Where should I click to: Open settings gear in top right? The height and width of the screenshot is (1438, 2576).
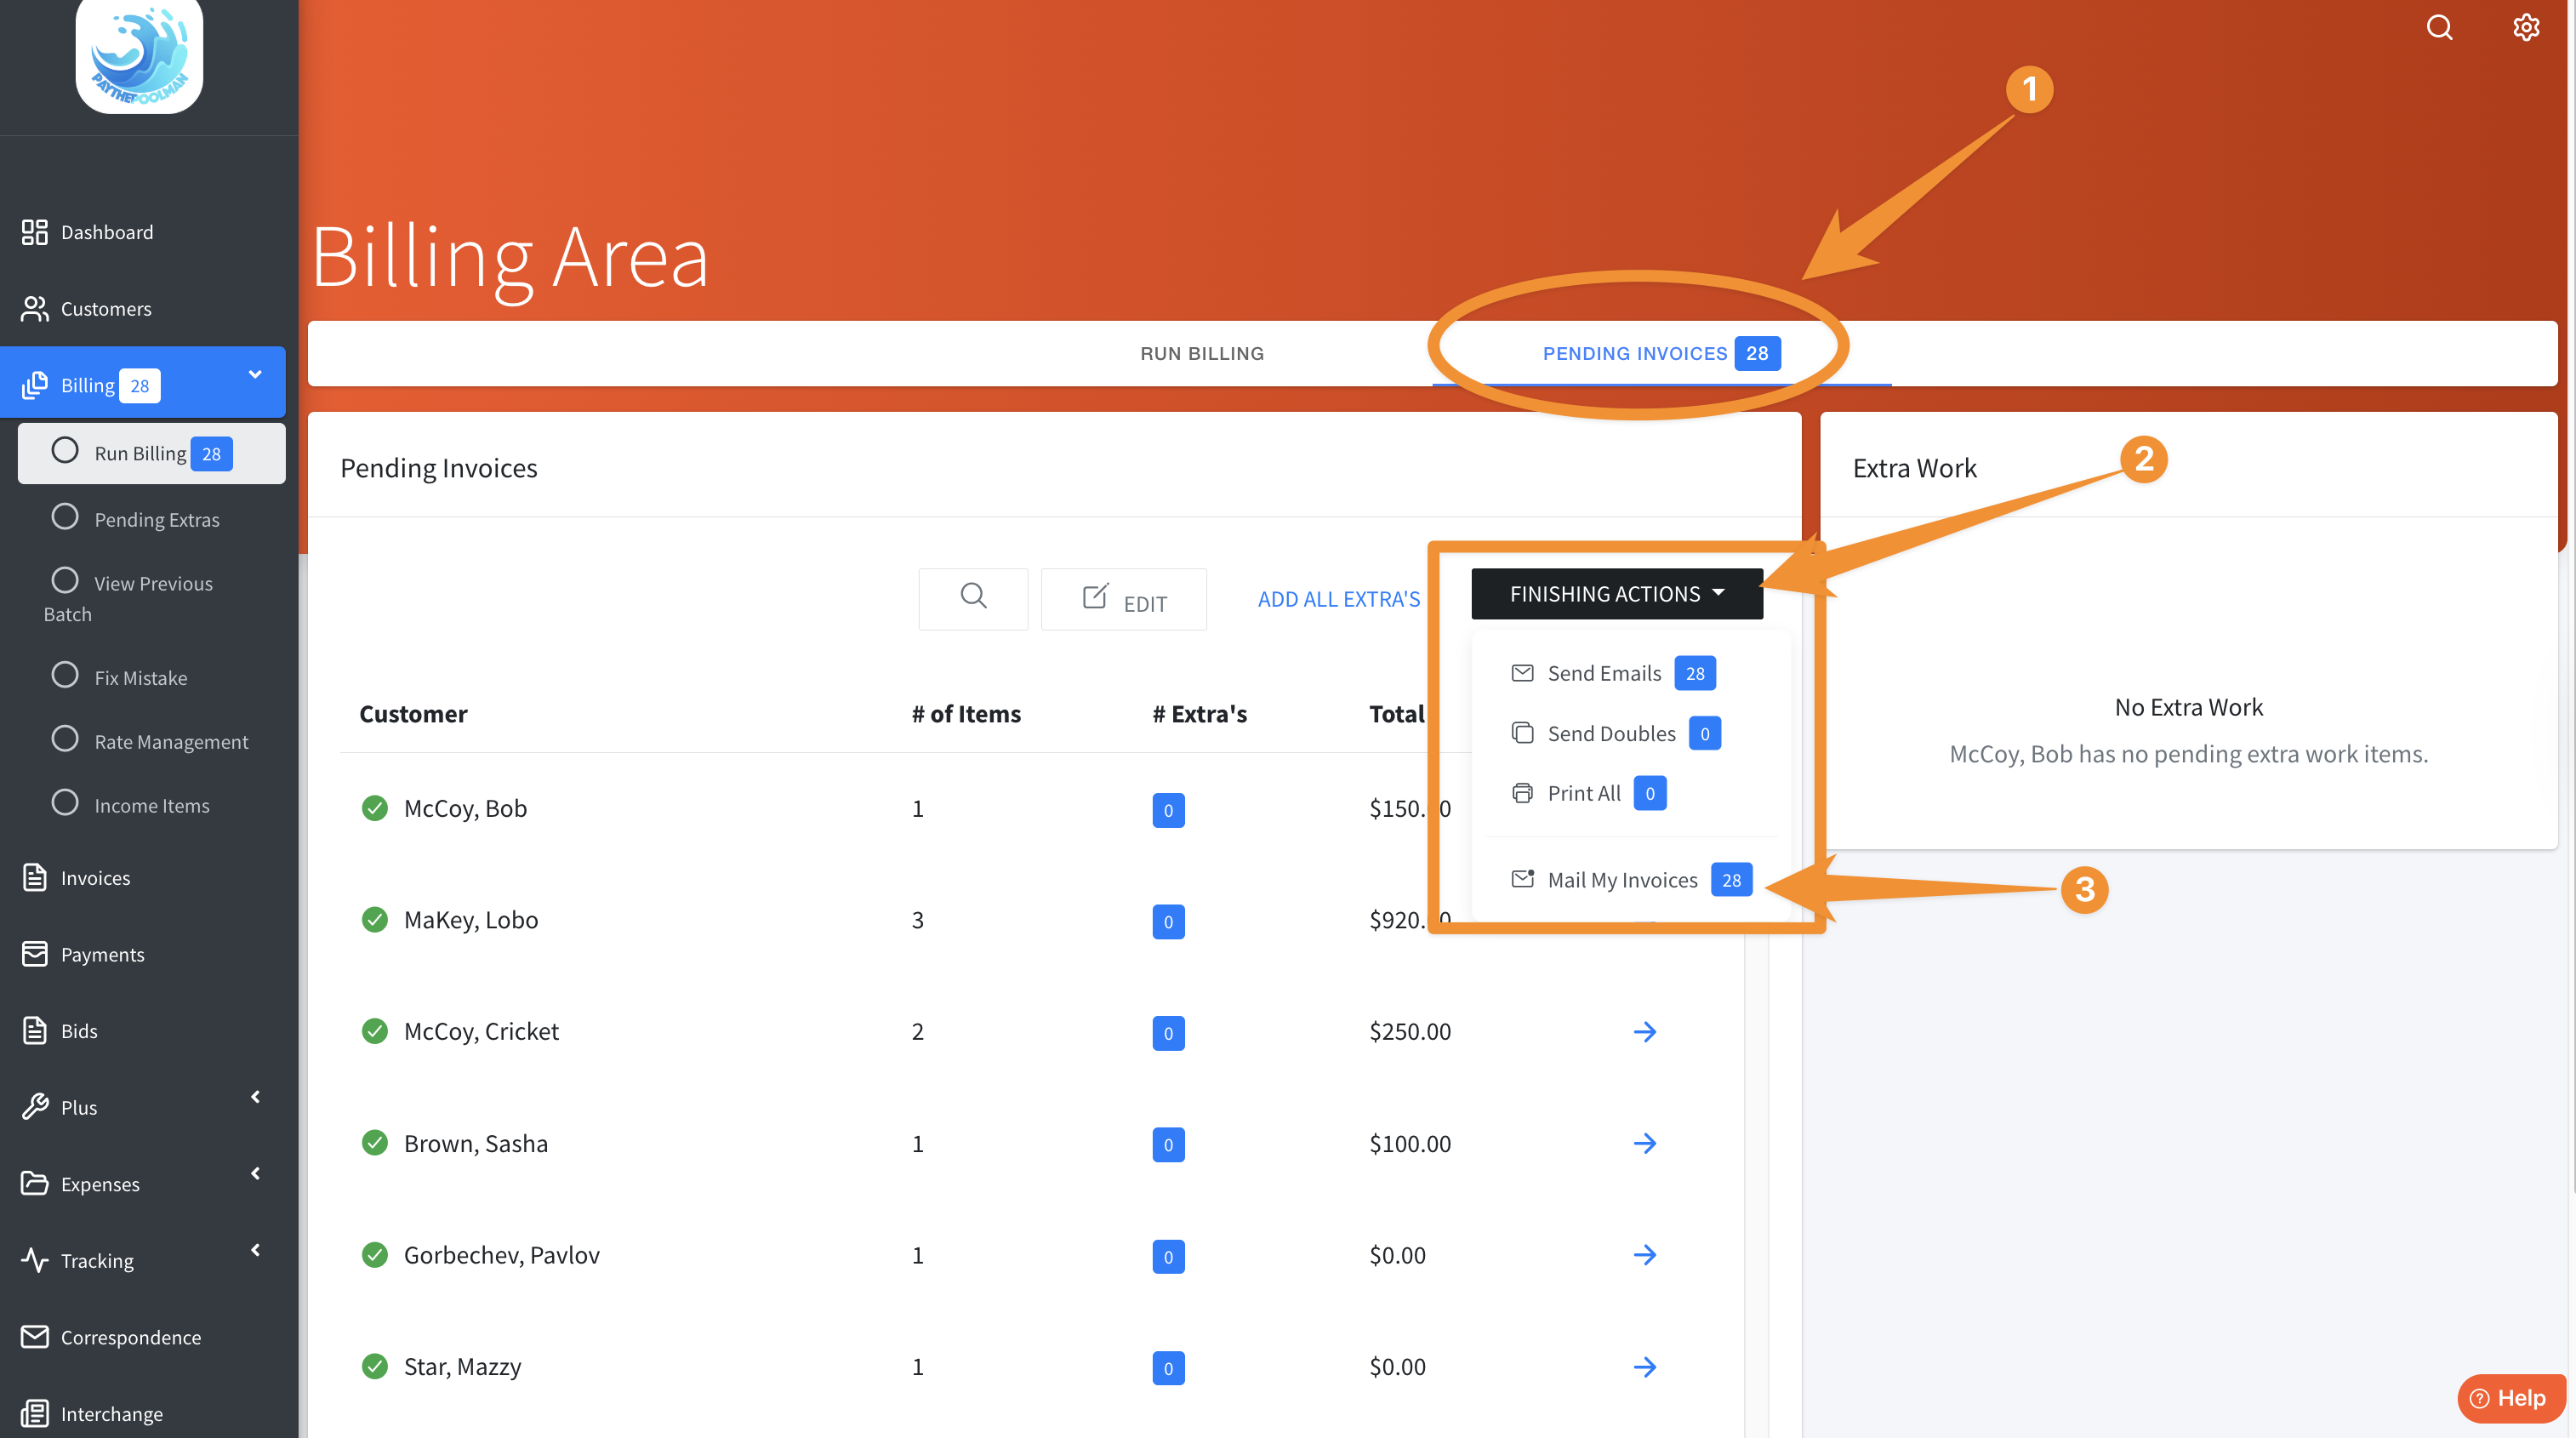tap(2526, 27)
